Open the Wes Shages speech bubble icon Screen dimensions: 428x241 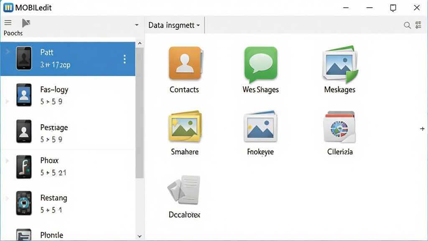pyautogui.click(x=261, y=64)
